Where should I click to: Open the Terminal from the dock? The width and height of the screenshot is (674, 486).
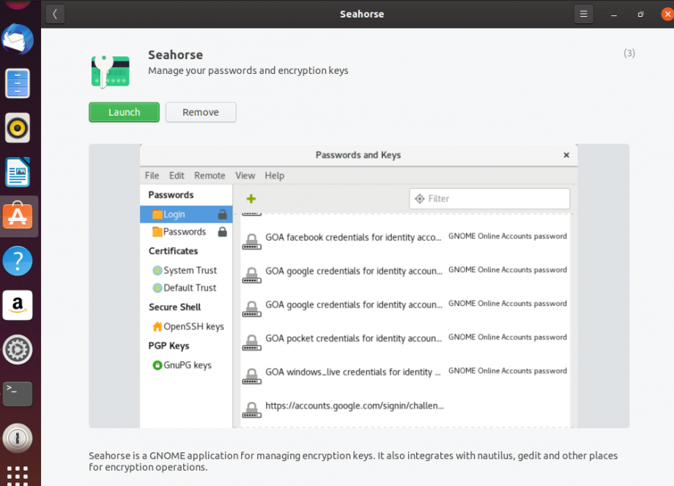[x=18, y=394]
